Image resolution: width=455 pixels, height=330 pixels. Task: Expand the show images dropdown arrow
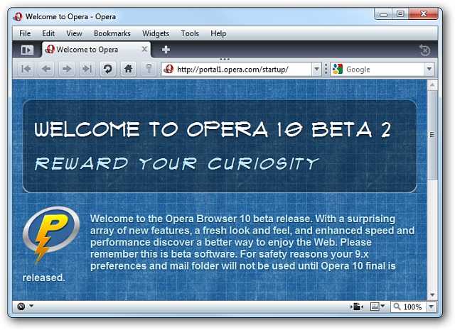tap(382, 306)
